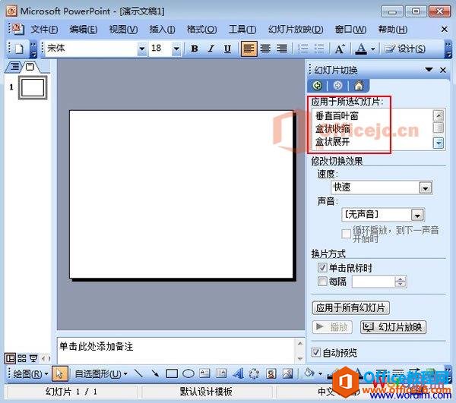Open the 速度 speed dropdown

(x=425, y=188)
